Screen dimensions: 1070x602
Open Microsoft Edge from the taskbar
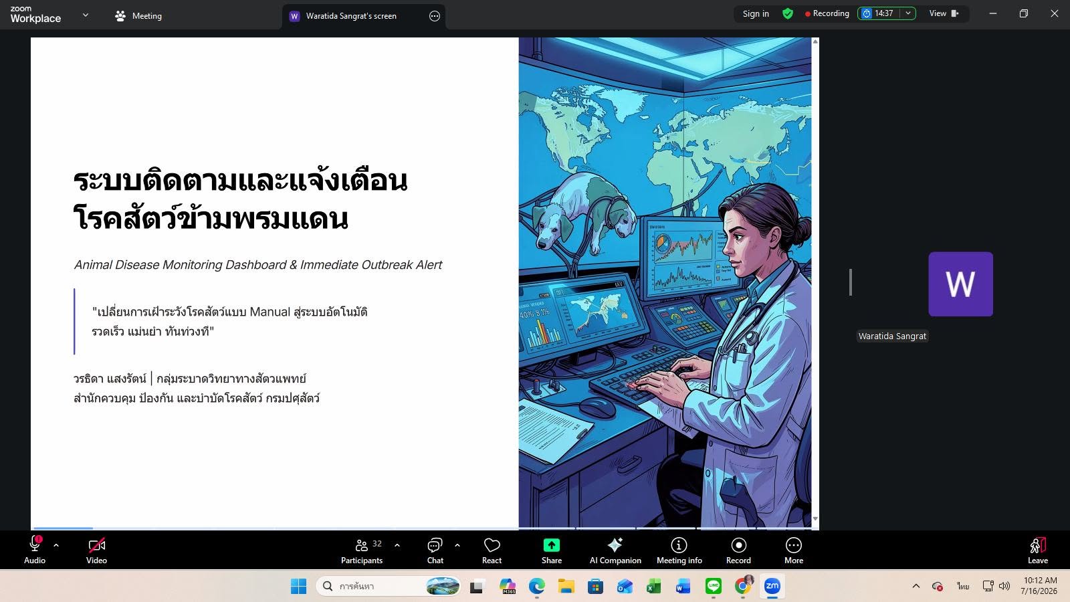click(537, 587)
